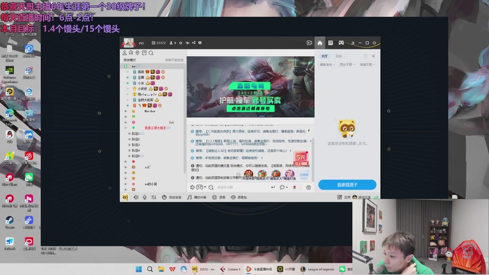Open 地域不限 region filter dropdown
This screenshot has height=275, width=489.
click(x=367, y=65)
